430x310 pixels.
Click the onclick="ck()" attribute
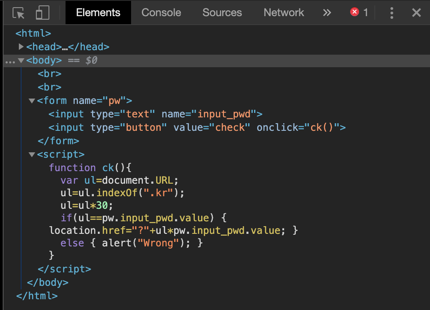[x=298, y=127]
